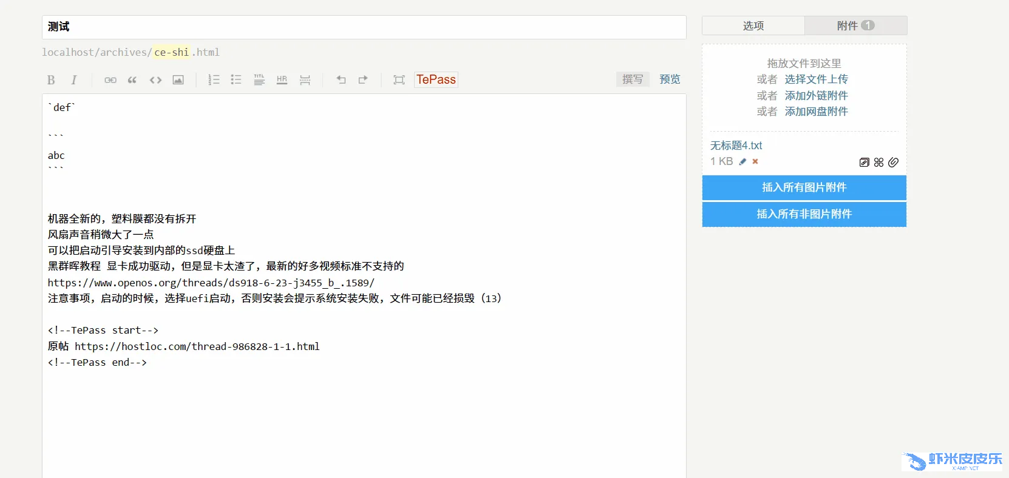1009x478 pixels.
Task: Insert a heading with the title icon
Action: point(259,80)
